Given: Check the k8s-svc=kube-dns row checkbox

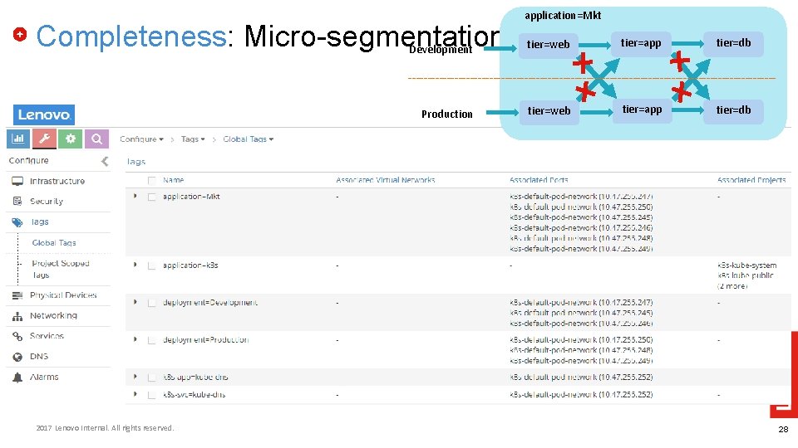Looking at the screenshot, I should click(151, 395).
